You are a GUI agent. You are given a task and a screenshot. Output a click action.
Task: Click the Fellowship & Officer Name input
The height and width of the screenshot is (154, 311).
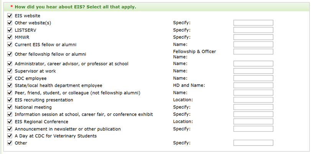[253, 52]
